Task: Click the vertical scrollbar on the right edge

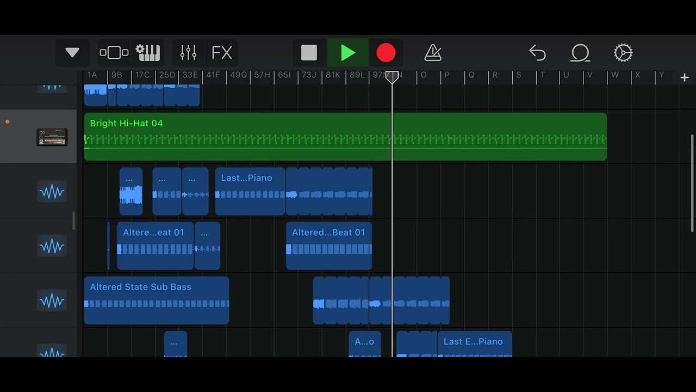Action: pyautogui.click(x=692, y=183)
